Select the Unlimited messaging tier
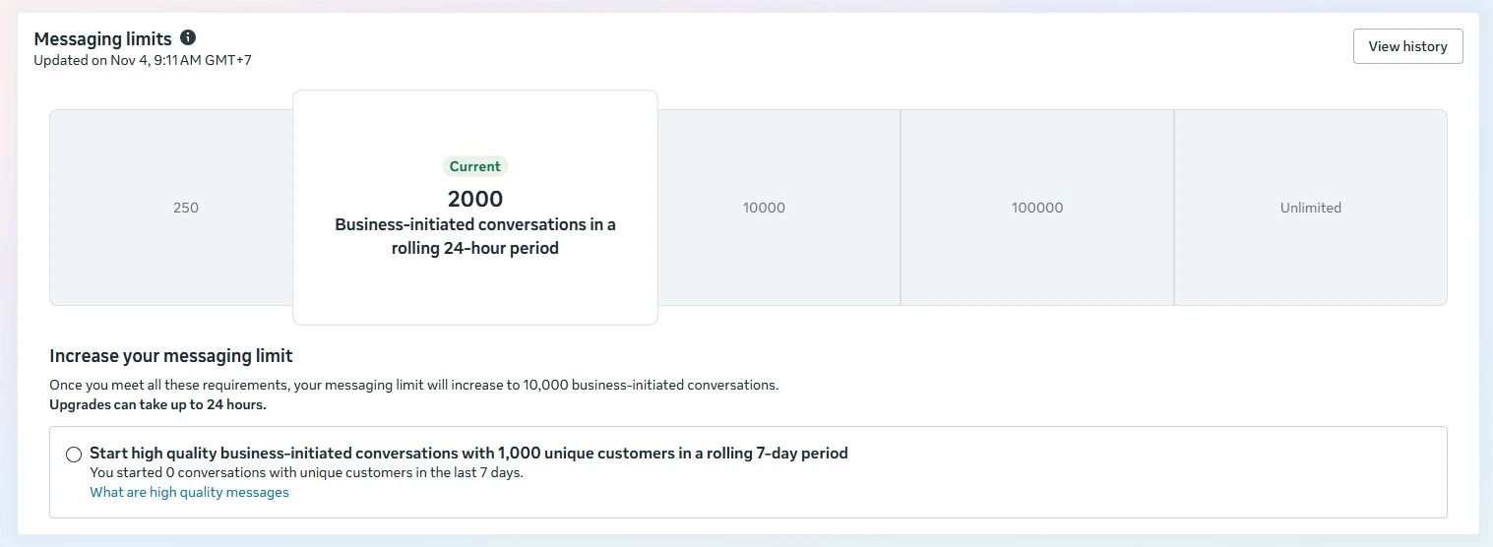Screen dimensions: 1493x547 pos(1310,208)
